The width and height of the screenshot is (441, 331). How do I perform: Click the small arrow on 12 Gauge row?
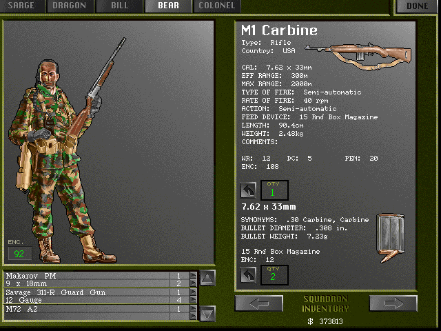[x=192, y=300]
